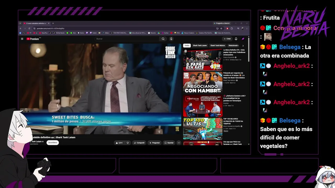Click the Preguntar button

[154, 143]
